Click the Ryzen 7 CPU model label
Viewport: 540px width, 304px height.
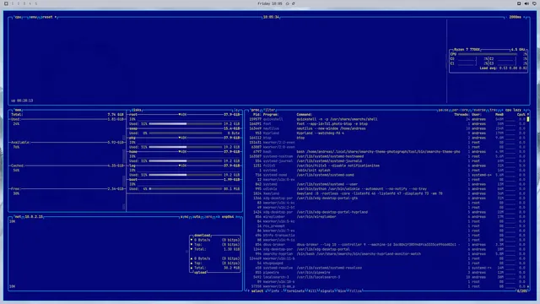point(467,50)
